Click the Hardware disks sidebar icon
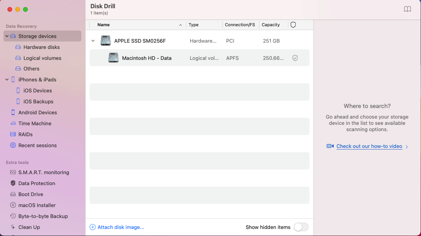421x236 pixels. (18, 47)
